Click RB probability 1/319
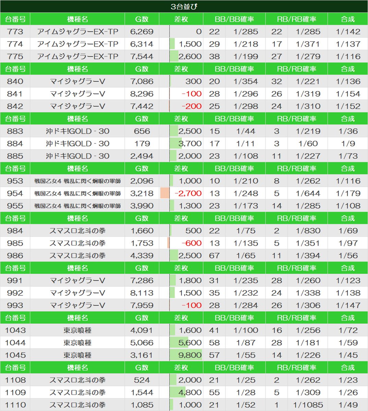368x411 pixels. click(x=308, y=94)
